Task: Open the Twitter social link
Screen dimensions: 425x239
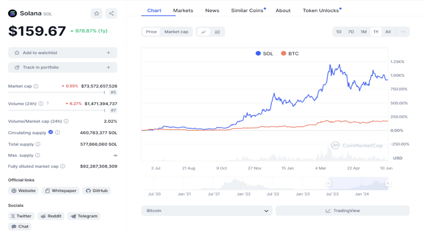Action: [21, 216]
